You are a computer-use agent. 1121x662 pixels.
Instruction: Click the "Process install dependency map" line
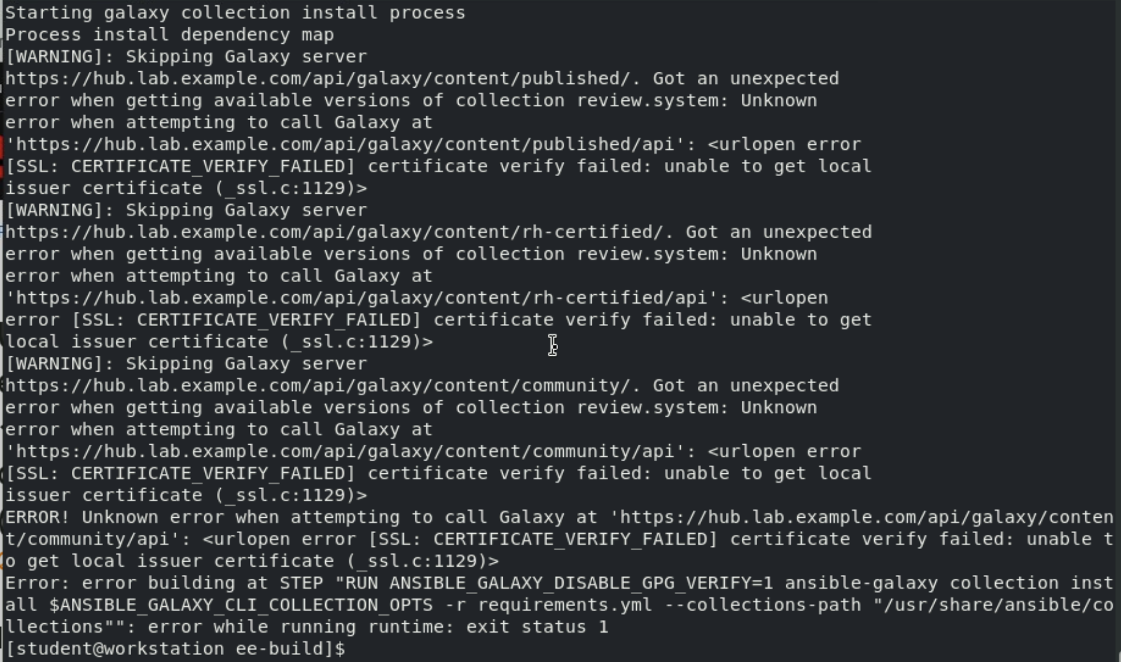(170, 35)
